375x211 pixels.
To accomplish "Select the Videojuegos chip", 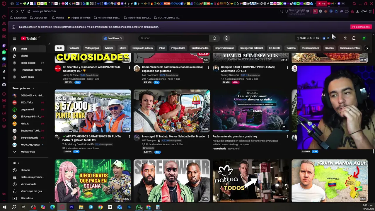I will pyautogui.click(x=92, y=48).
